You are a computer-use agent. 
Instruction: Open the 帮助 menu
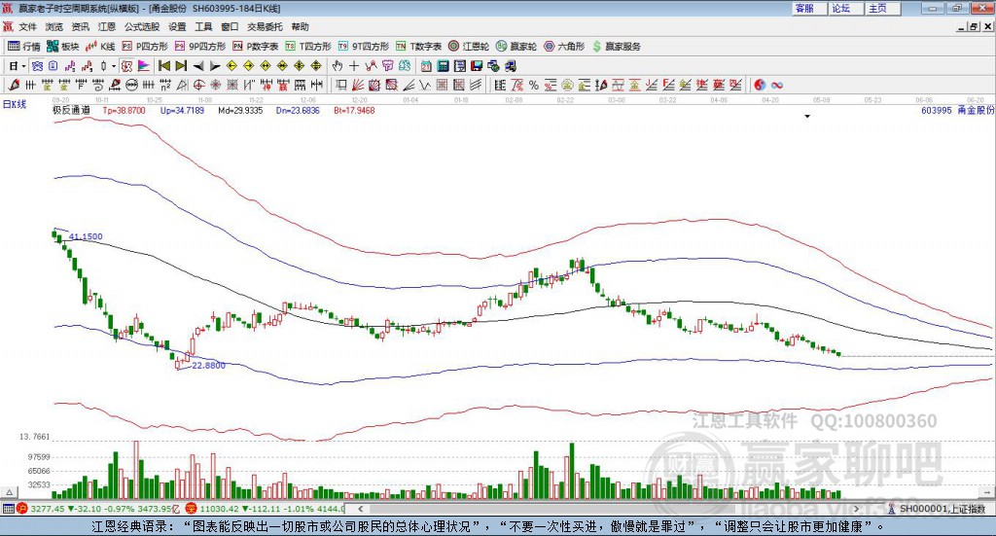(x=300, y=26)
